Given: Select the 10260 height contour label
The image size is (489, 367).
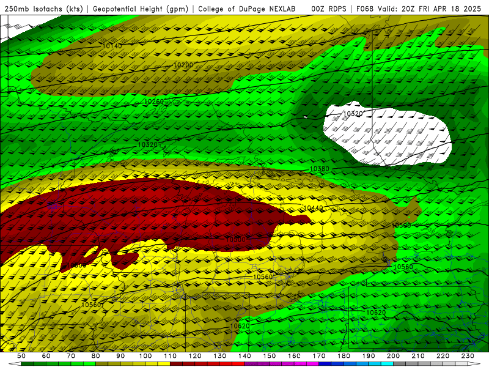Looking at the screenshot, I should tap(154, 102).
